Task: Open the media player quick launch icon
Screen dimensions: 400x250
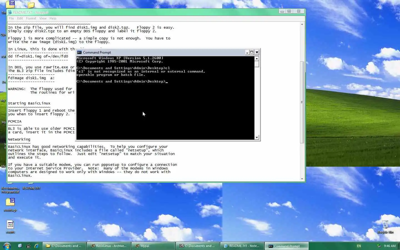Action: 28,246
